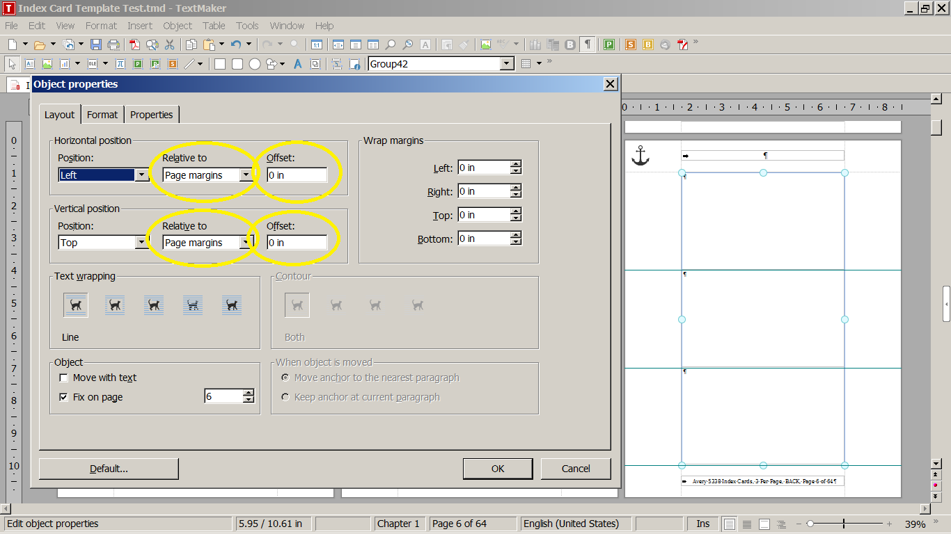Viewport: 951px width, 534px height.
Task: Open the Group42 object name dropdown
Action: 507,64
